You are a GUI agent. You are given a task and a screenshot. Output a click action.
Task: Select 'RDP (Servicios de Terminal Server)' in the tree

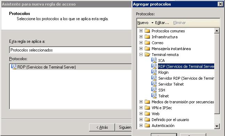click(186, 66)
